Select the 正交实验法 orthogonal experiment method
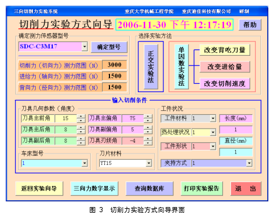 click(151, 67)
